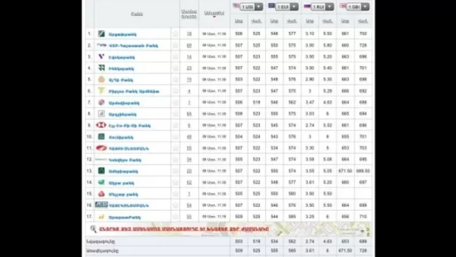Click the first row's green bank logo
The height and width of the screenshot is (257, 456).
pos(102,34)
